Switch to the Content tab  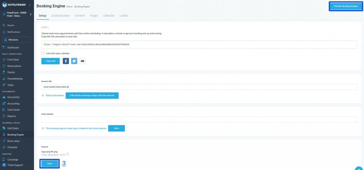[x=80, y=16]
